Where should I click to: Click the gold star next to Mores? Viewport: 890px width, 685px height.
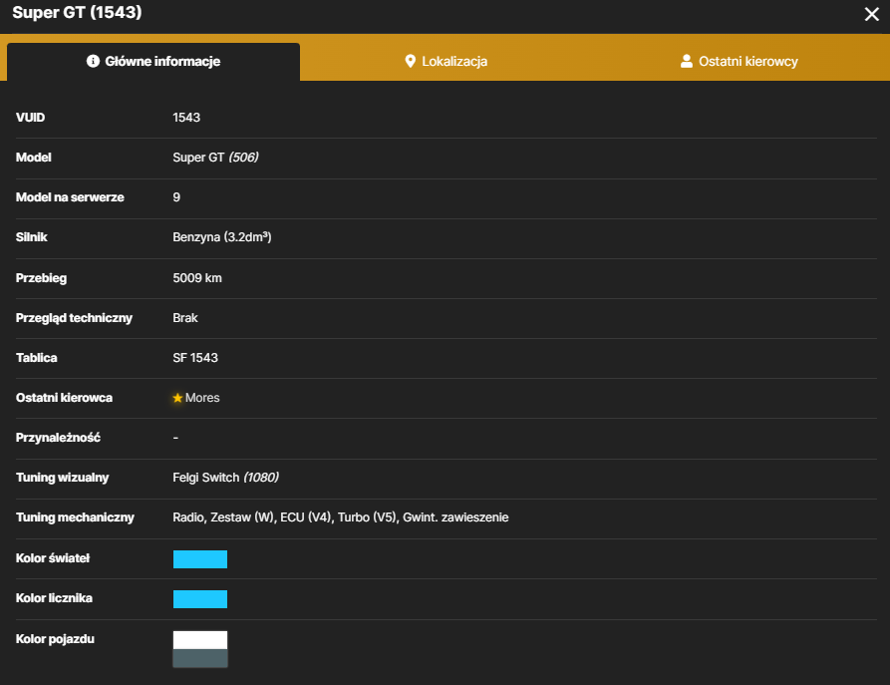pos(177,398)
